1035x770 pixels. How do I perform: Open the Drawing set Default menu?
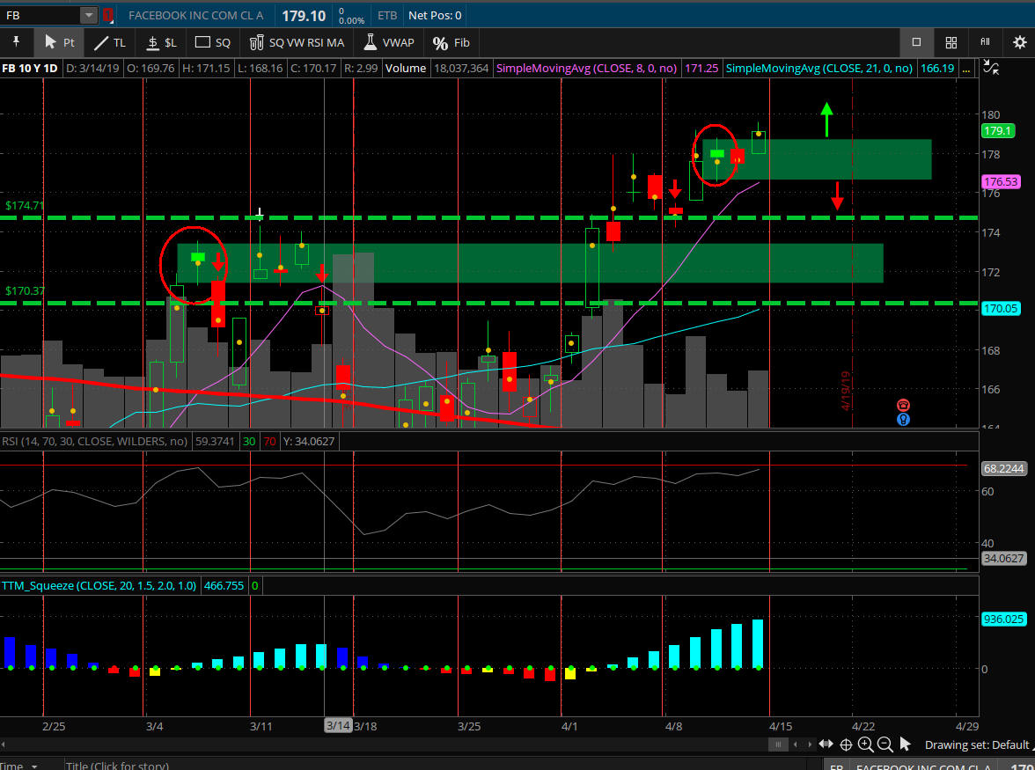tap(977, 744)
